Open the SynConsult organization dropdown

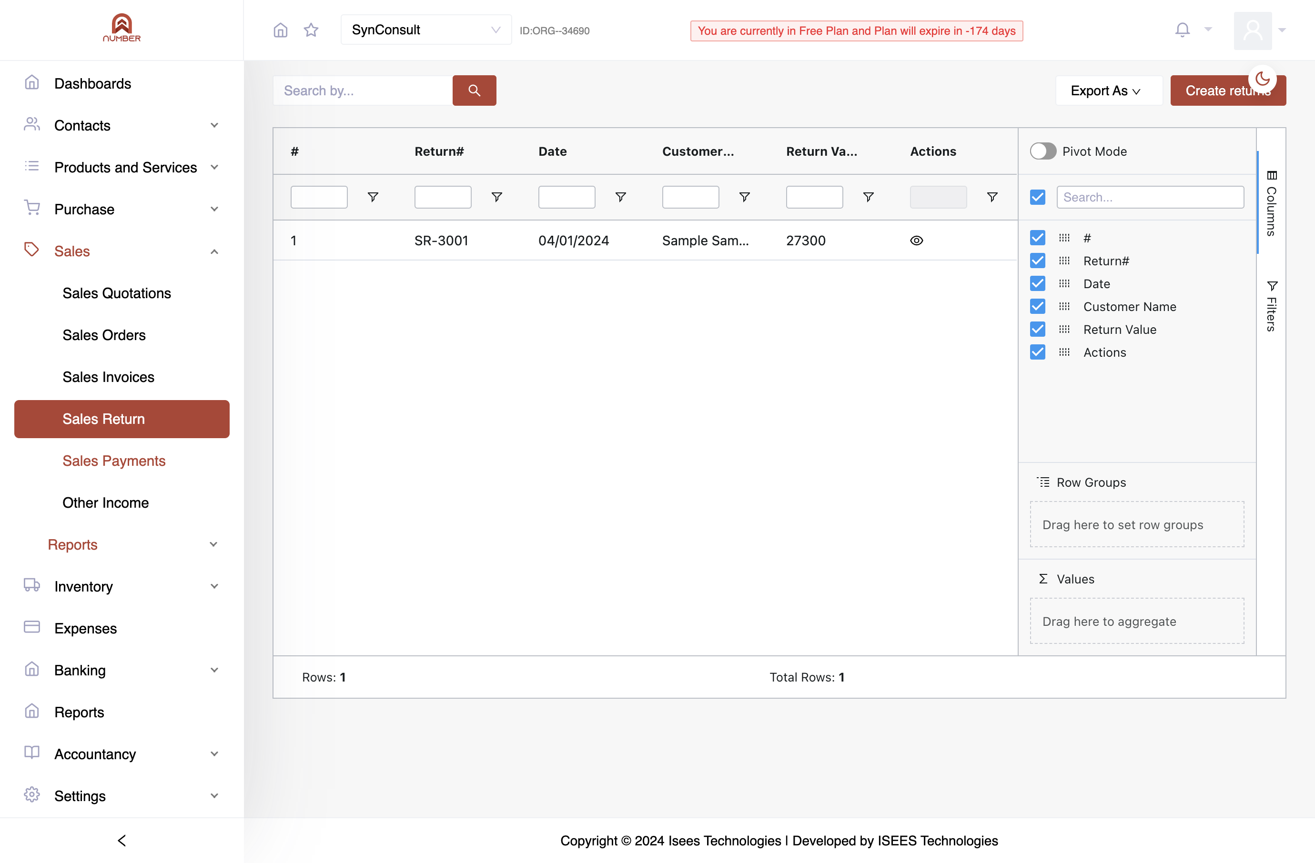click(425, 30)
